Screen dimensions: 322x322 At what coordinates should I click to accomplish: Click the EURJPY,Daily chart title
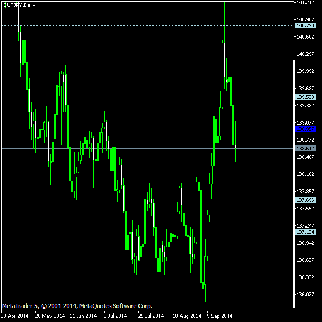(19, 5)
